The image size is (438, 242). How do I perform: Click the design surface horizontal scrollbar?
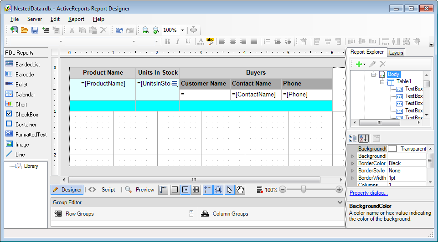click(x=194, y=180)
